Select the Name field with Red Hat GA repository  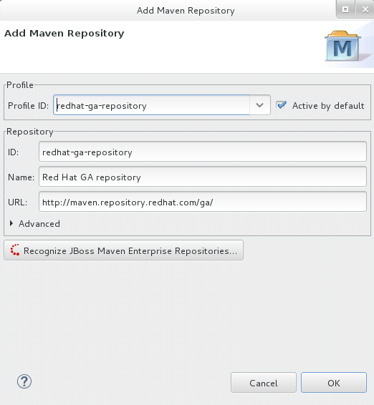coord(203,177)
